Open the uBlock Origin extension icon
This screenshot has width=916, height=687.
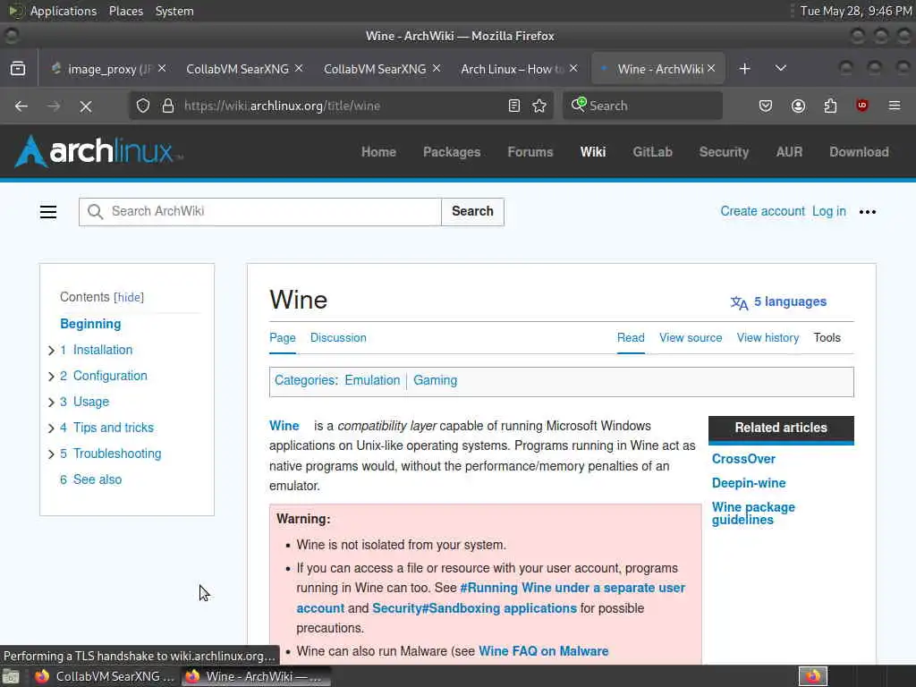tap(861, 106)
